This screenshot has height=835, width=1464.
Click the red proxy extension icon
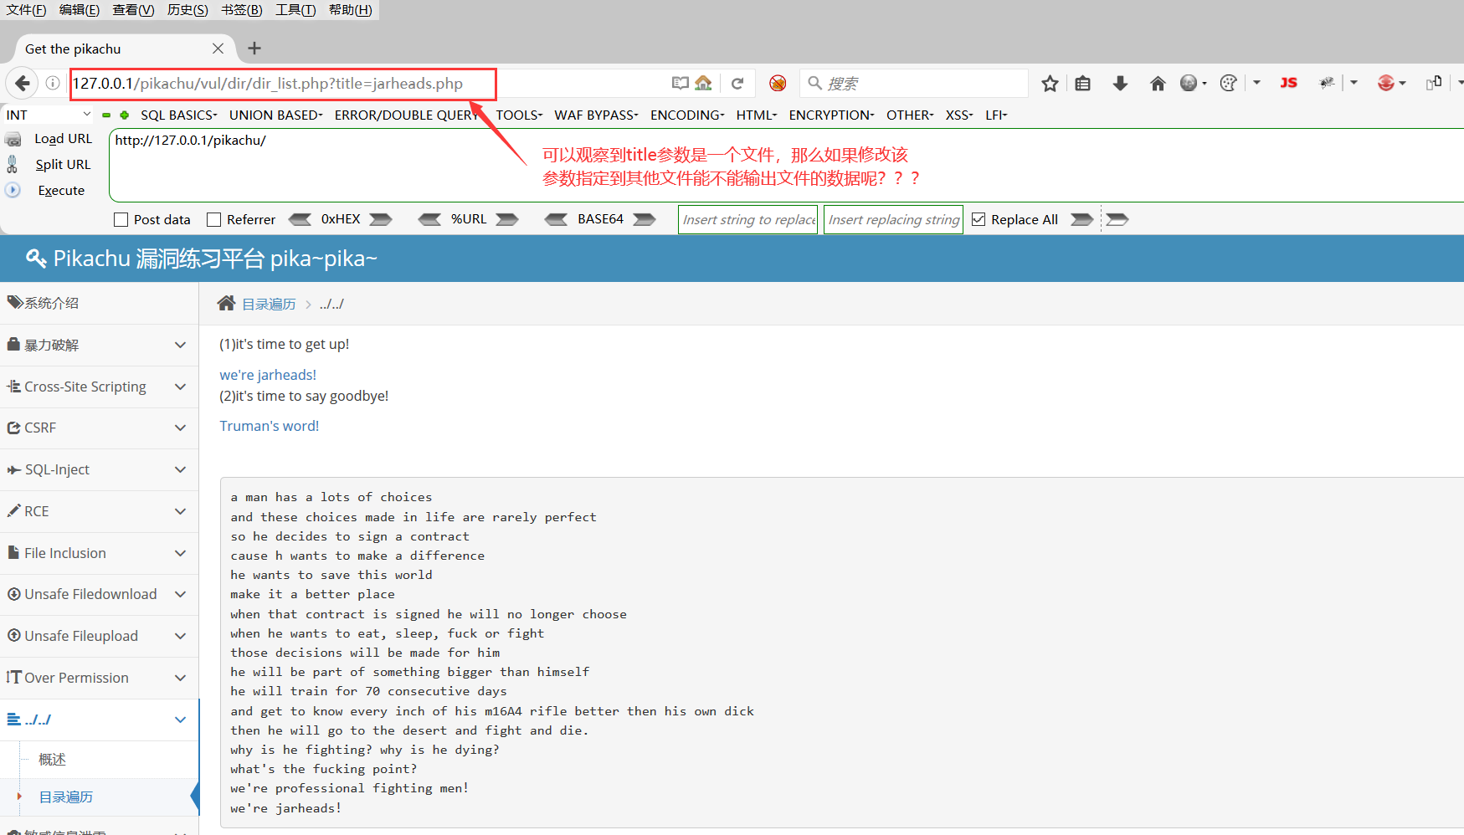tap(1386, 82)
